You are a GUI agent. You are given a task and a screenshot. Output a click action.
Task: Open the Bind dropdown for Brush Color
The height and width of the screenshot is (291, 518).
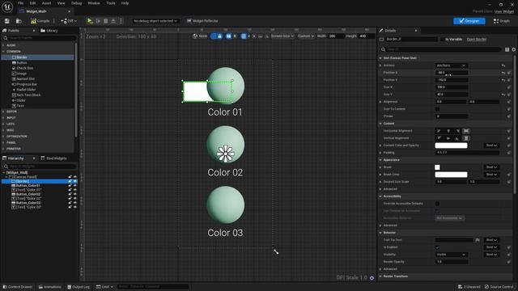pos(491,175)
